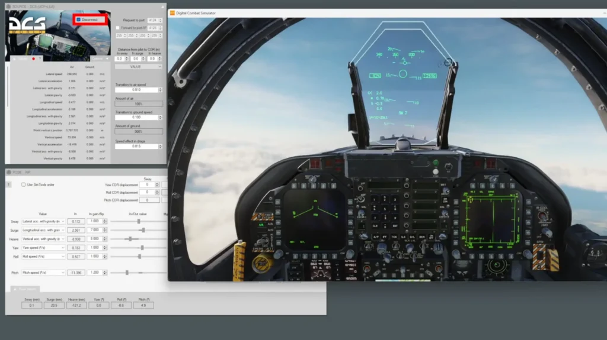Click the Speed effect in drags field
The height and width of the screenshot is (340, 607).
[x=138, y=147]
